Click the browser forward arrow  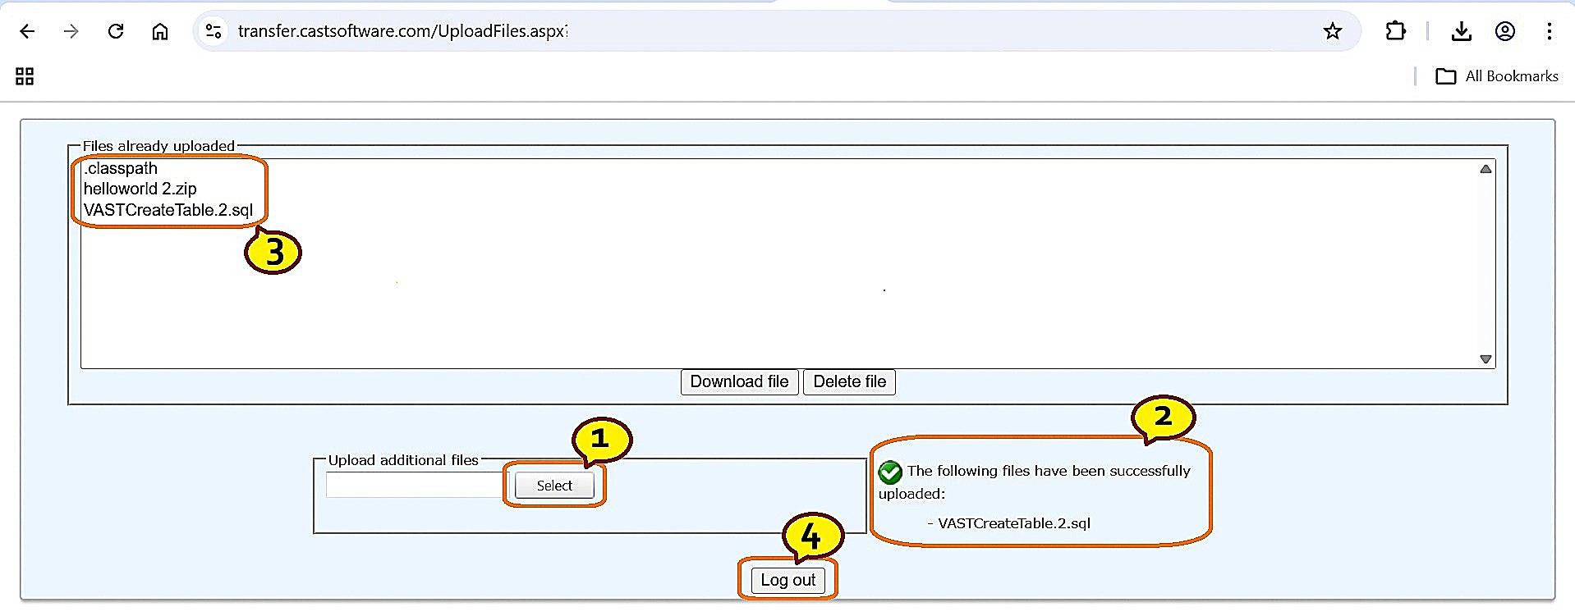pyautogui.click(x=71, y=31)
